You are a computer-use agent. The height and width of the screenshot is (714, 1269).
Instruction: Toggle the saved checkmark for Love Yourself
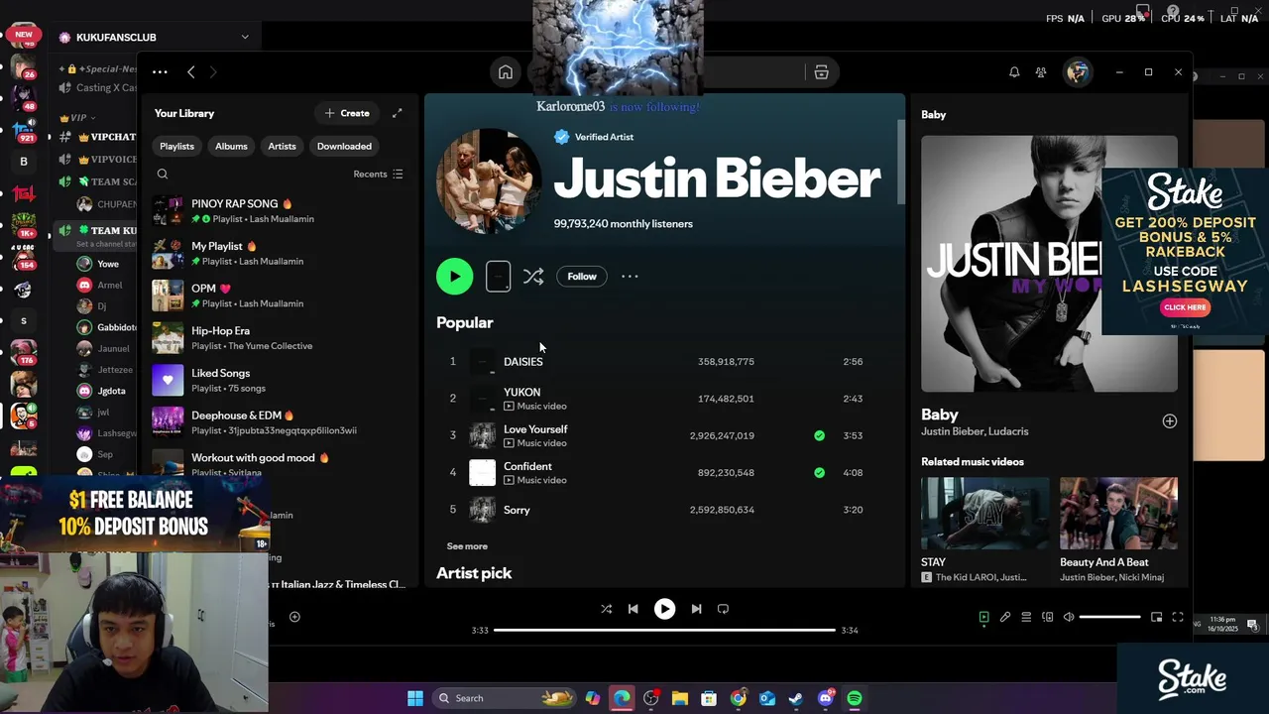(819, 435)
